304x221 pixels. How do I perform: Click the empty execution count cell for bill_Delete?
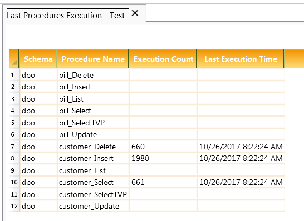[163, 75]
